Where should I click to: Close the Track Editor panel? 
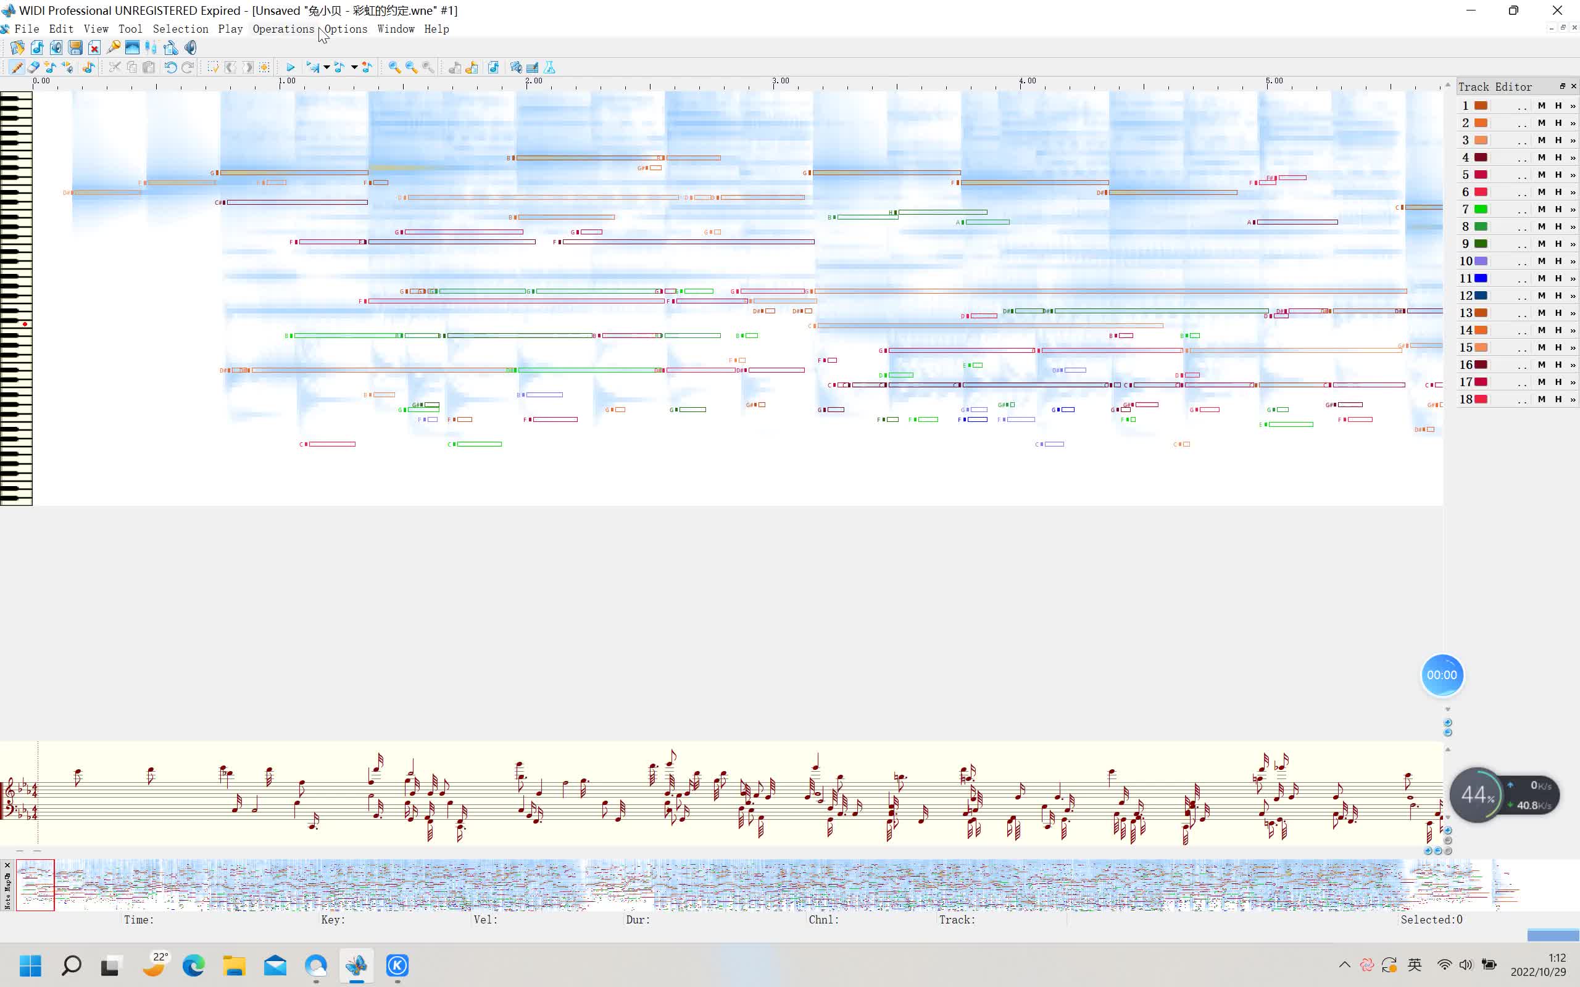[1573, 86]
